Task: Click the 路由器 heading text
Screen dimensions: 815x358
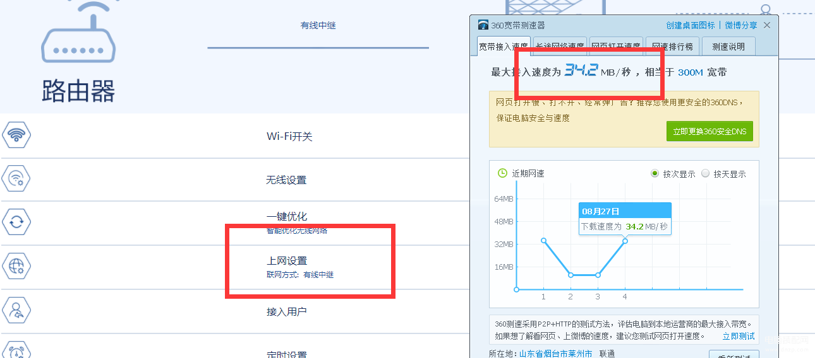Action: [78, 91]
